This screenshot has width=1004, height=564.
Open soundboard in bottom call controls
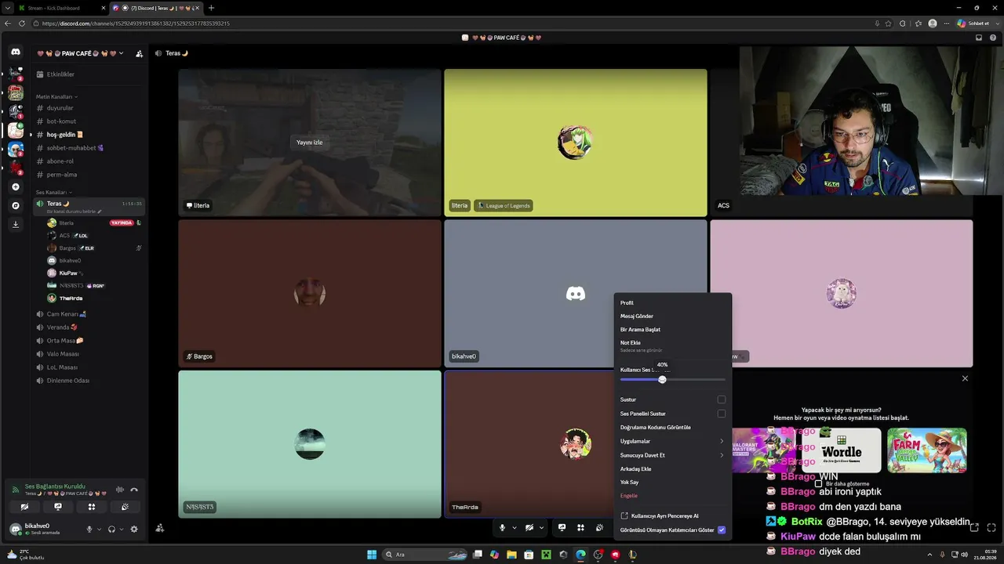599,528
